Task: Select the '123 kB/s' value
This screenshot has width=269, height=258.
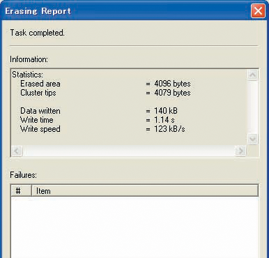Action: click(169, 129)
